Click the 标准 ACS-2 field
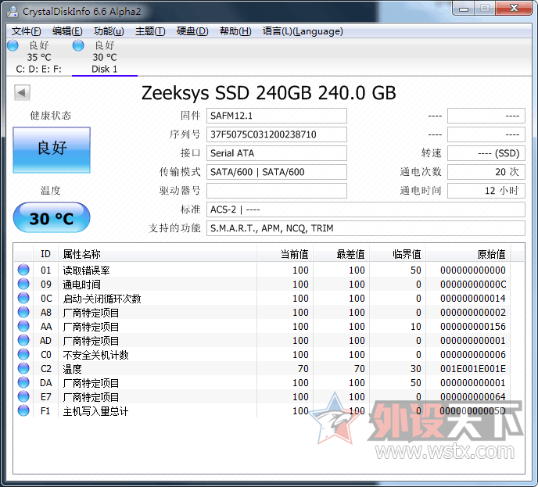 pos(366,209)
